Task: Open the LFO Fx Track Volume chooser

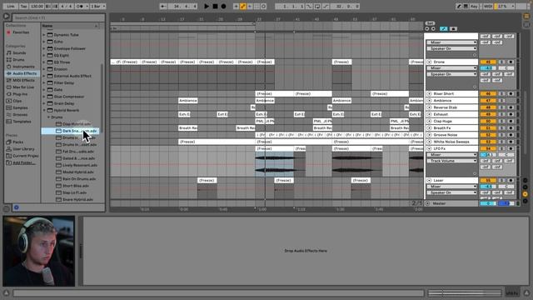Action: (x=451, y=161)
